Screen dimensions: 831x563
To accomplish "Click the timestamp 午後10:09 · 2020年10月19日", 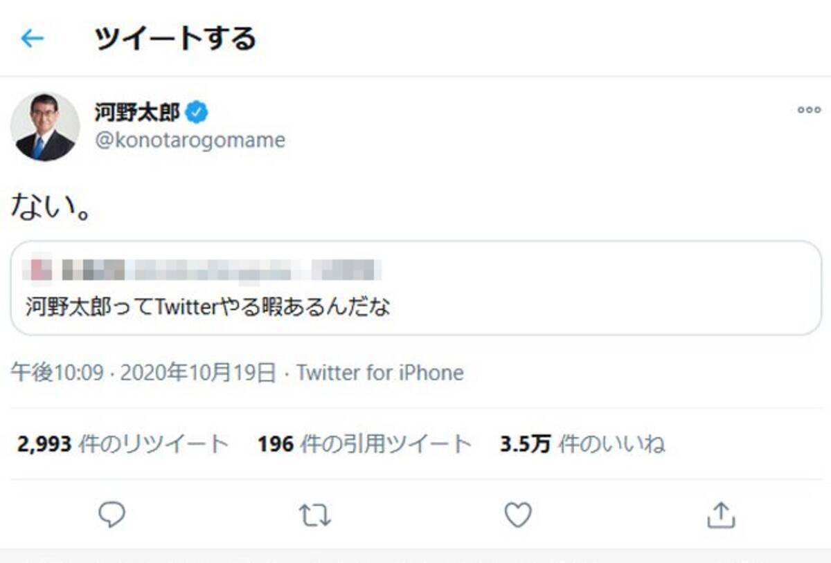I will pyautogui.click(x=143, y=373).
